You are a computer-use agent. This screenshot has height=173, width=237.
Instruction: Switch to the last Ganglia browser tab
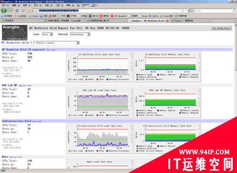[182, 21]
